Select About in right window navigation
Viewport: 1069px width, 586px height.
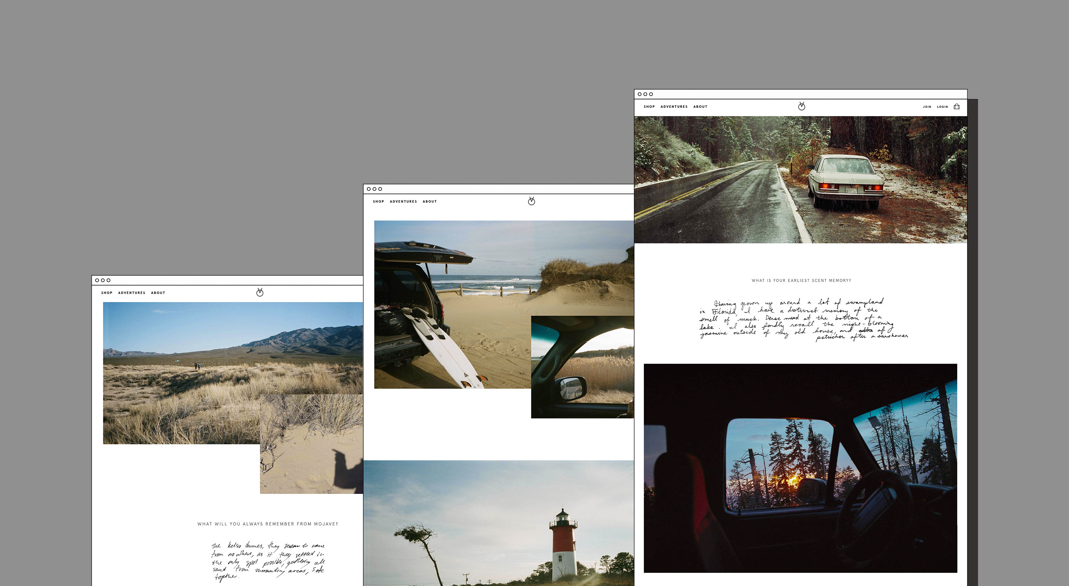click(700, 107)
